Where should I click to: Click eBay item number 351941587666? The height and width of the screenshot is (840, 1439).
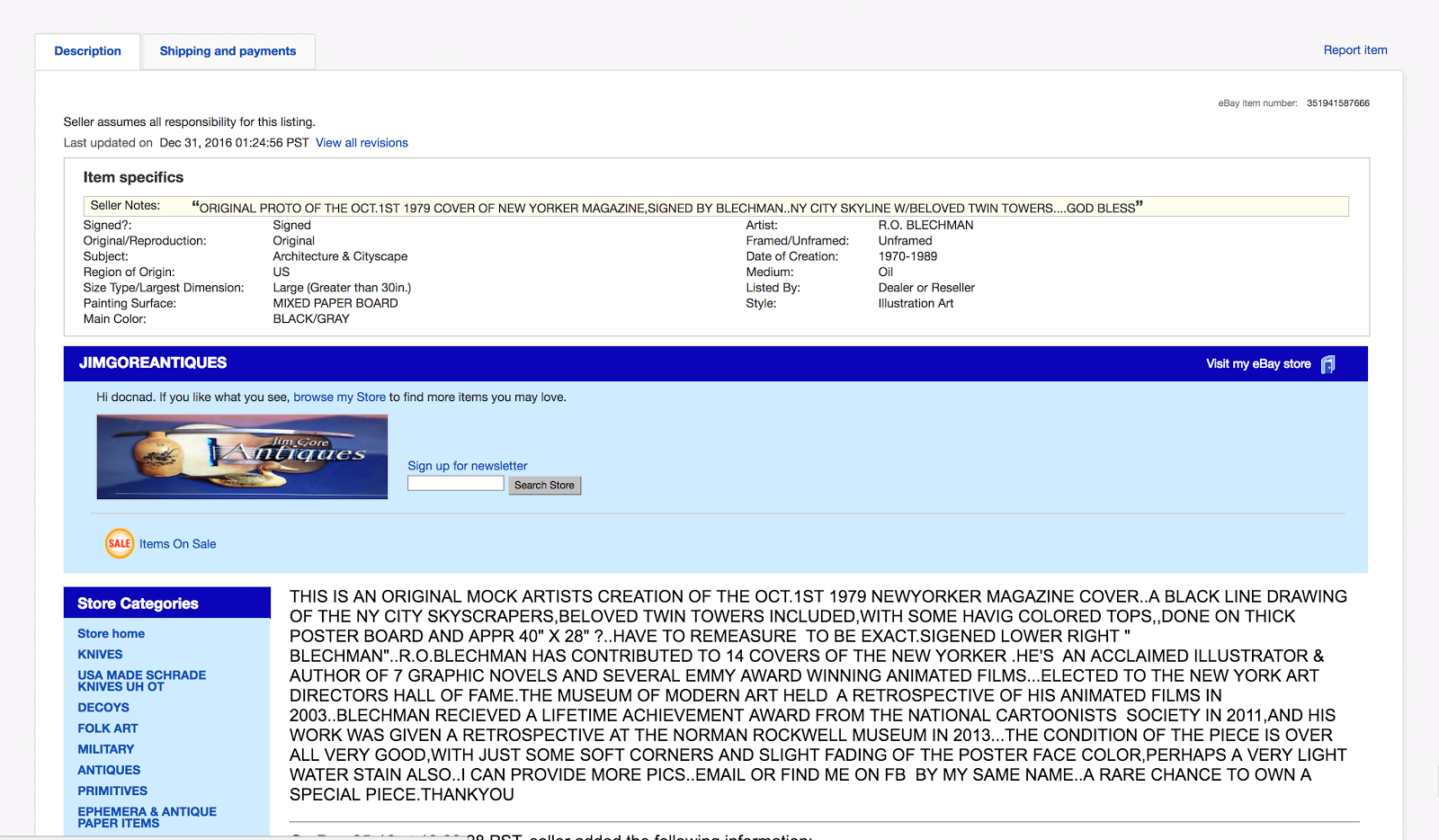click(x=1338, y=103)
